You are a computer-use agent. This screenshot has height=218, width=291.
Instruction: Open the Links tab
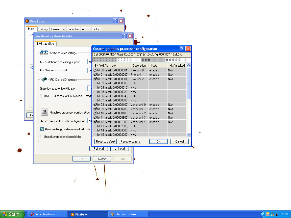tap(96, 29)
